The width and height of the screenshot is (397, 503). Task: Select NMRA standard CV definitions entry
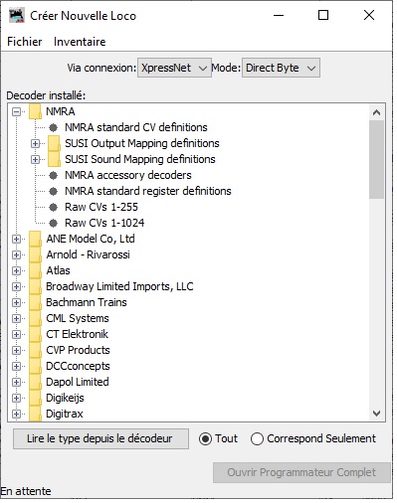[x=136, y=127]
